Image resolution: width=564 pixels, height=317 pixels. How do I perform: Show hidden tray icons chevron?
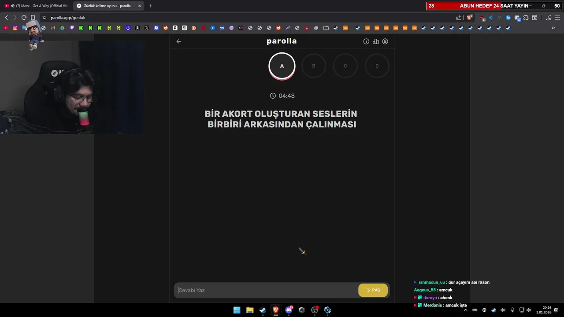click(x=465, y=310)
